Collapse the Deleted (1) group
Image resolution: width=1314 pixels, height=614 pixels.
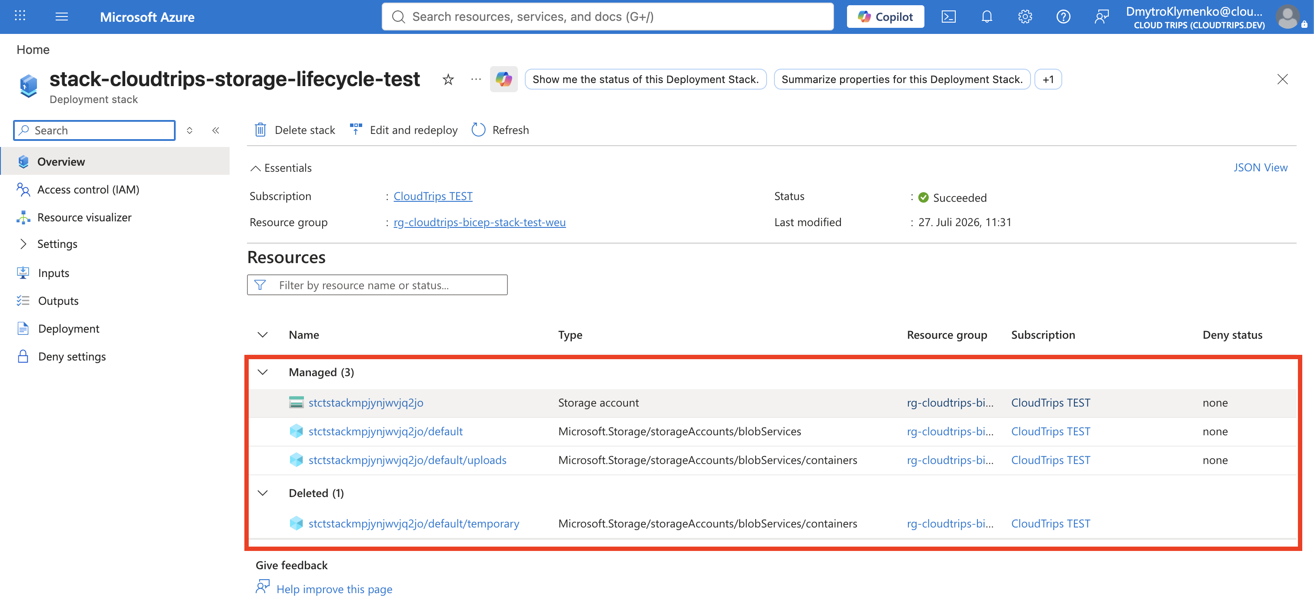pyautogui.click(x=263, y=493)
